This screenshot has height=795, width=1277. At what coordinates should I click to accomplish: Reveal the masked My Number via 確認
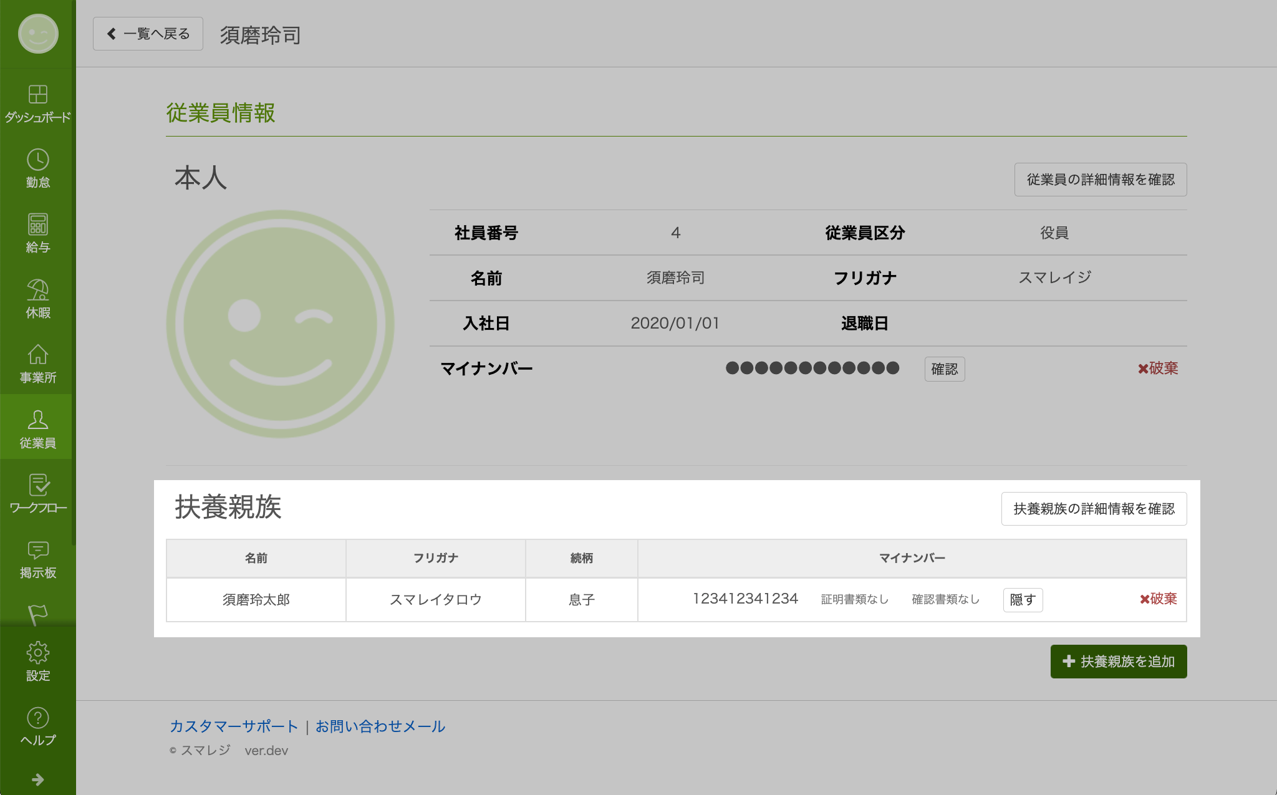(x=944, y=369)
